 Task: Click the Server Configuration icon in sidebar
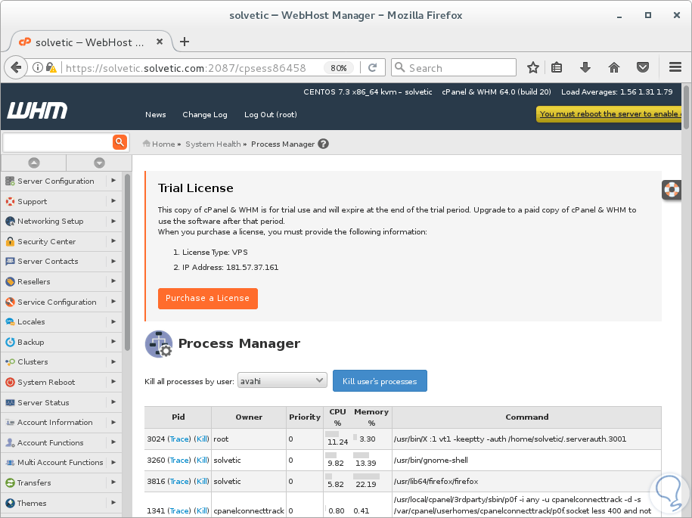coord(10,181)
